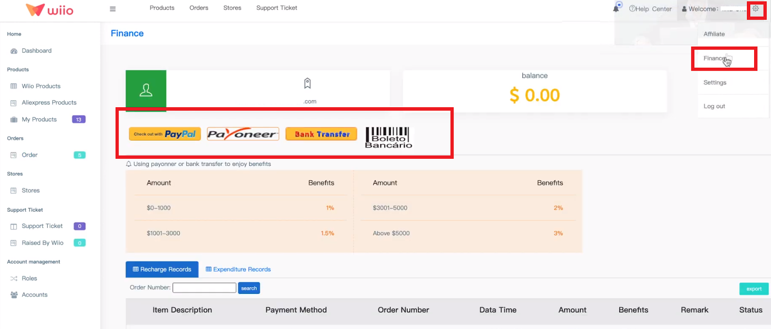Click the Order Number column header
The width and height of the screenshot is (771, 329).
[403, 310]
